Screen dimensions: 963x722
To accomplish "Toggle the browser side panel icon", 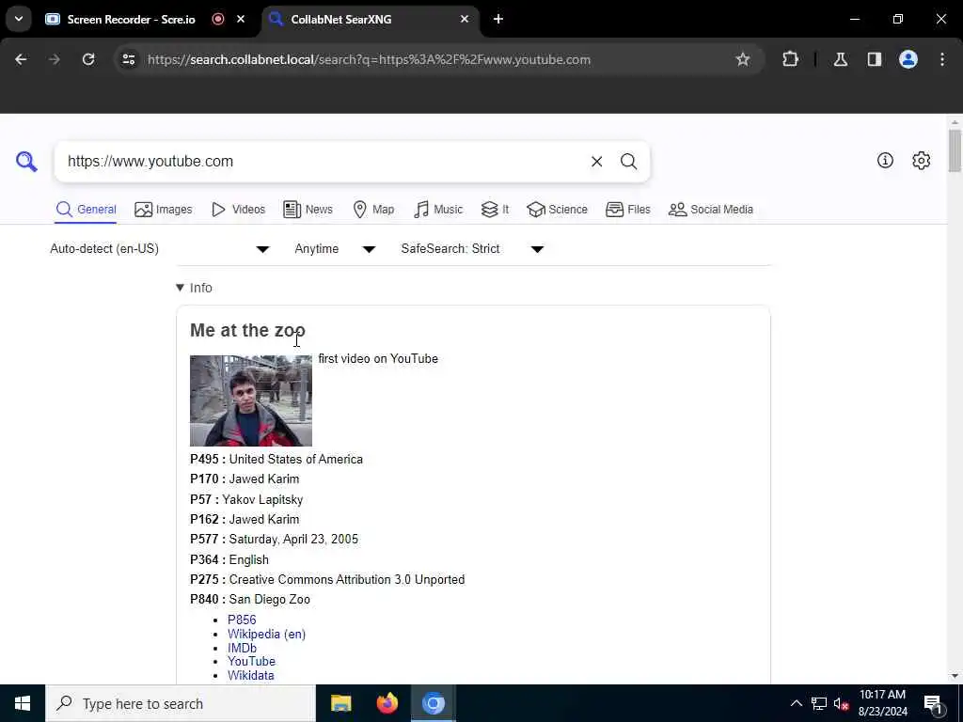I will (874, 59).
